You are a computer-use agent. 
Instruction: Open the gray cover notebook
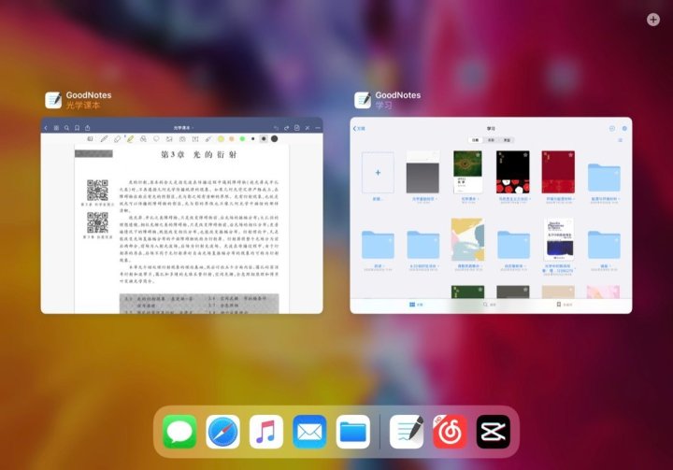422,172
